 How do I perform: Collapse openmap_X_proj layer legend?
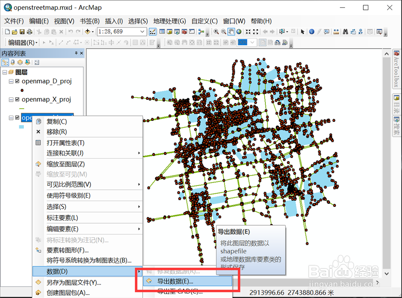(11, 99)
